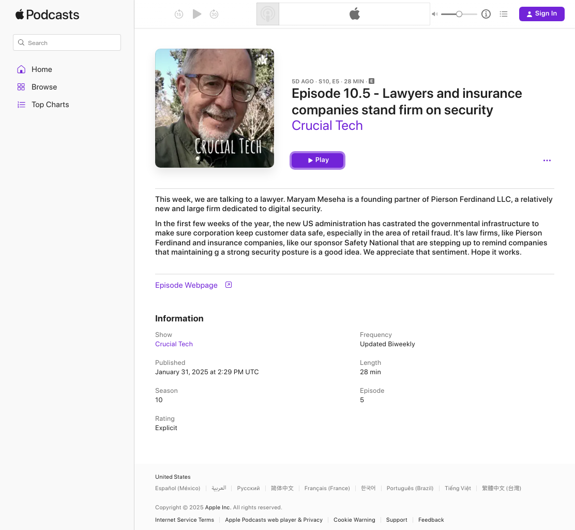Click the explicit E badge
The width and height of the screenshot is (575, 530).
point(371,81)
